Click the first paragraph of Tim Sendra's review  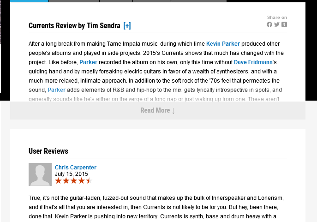156,67
